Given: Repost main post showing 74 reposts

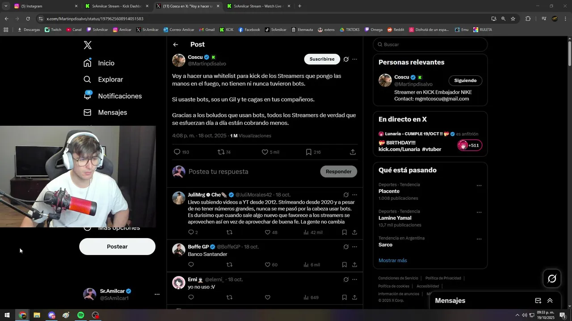Looking at the screenshot, I should tap(224, 152).
